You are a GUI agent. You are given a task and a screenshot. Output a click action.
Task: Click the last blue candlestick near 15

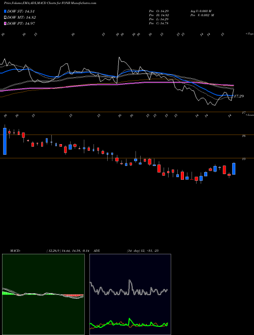click(x=234, y=169)
